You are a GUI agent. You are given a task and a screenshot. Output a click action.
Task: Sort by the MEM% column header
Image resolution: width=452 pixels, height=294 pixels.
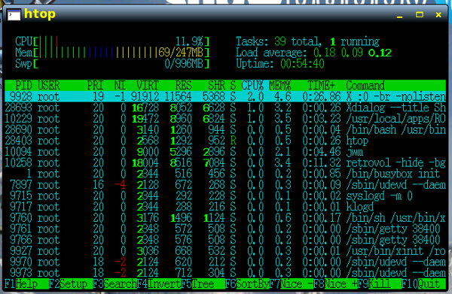280,86
